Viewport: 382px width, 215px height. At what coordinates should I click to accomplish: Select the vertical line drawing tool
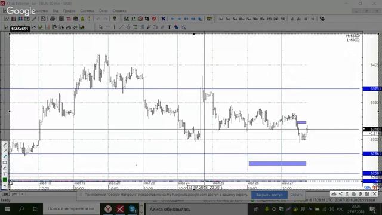click(x=114, y=27)
